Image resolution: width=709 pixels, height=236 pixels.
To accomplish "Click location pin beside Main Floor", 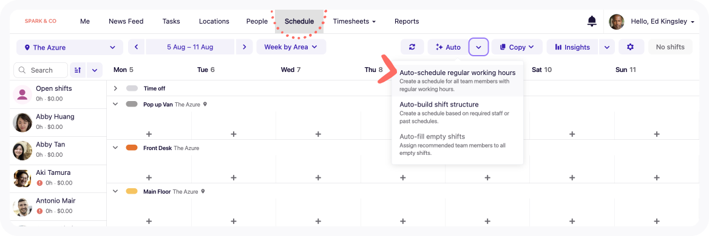I will click(203, 191).
